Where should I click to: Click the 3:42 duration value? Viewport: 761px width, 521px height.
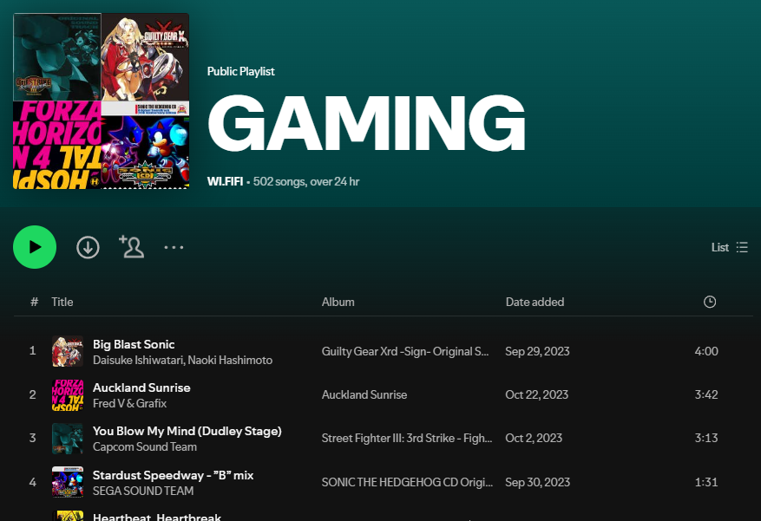click(x=706, y=394)
